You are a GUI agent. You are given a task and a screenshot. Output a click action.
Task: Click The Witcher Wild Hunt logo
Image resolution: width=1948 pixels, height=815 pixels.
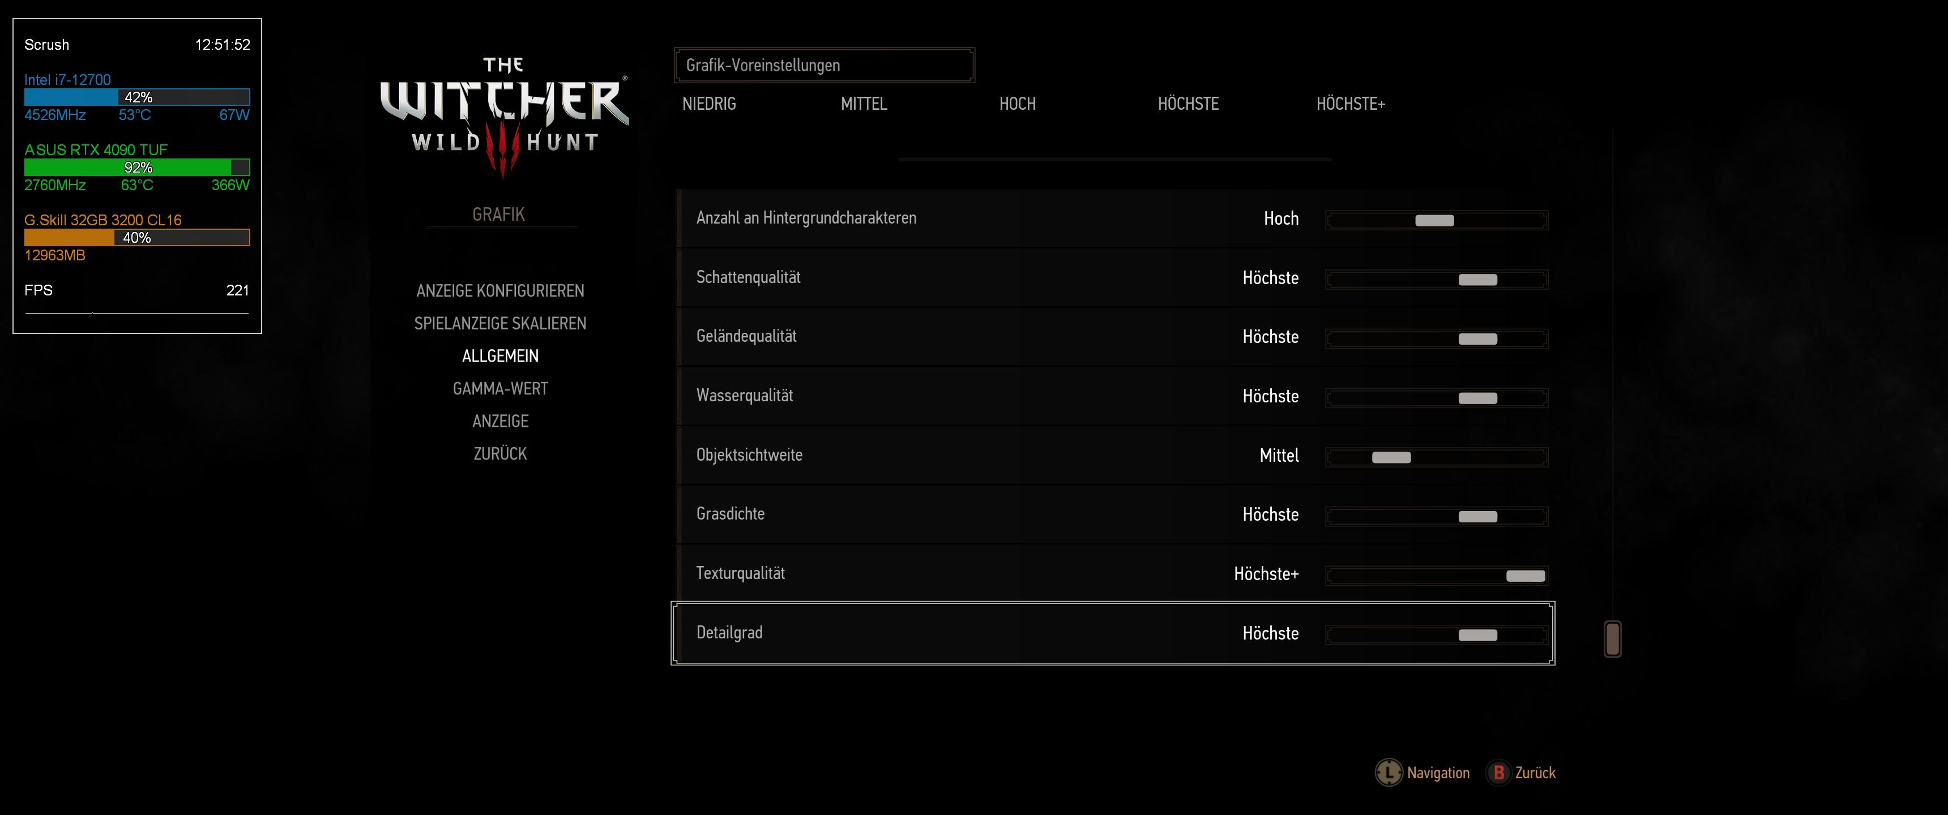point(503,113)
